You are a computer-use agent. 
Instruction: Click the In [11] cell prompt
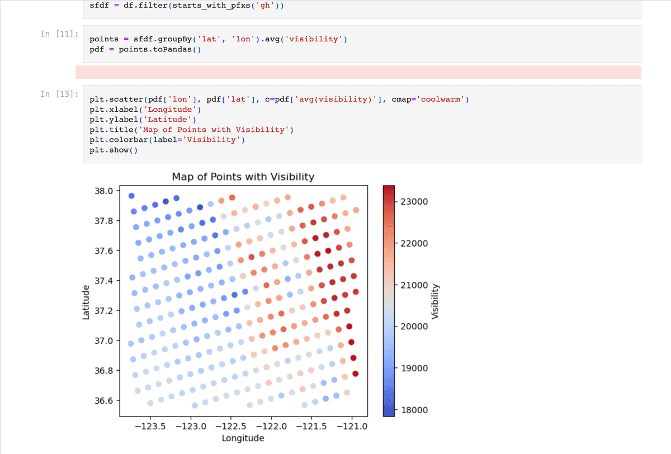point(59,34)
